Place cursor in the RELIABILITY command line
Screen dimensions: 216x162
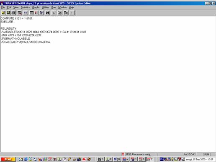[x=8, y=28]
